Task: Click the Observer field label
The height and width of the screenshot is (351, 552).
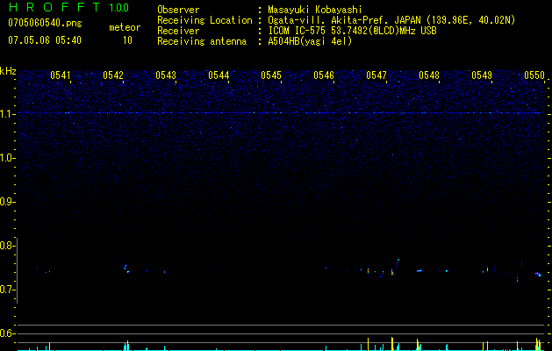Action: (x=178, y=10)
